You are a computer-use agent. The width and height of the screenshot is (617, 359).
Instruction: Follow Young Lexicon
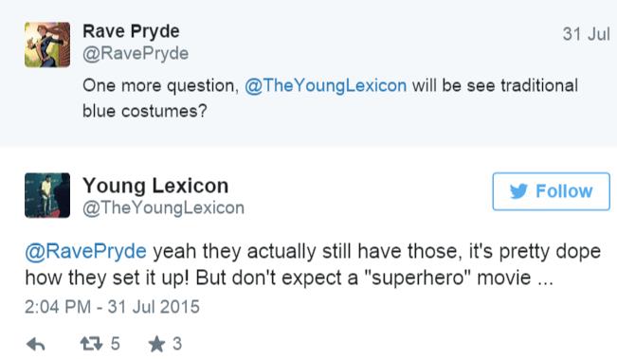click(552, 191)
